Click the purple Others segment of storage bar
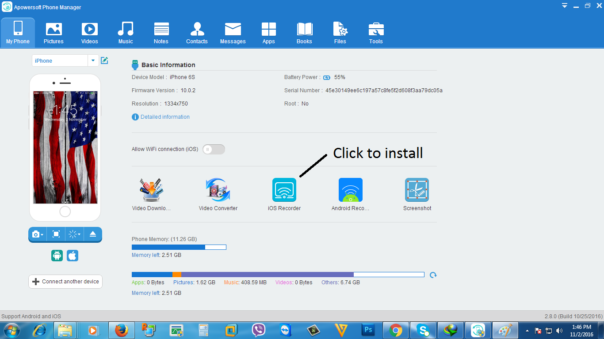This screenshot has width=604, height=339. [x=268, y=275]
